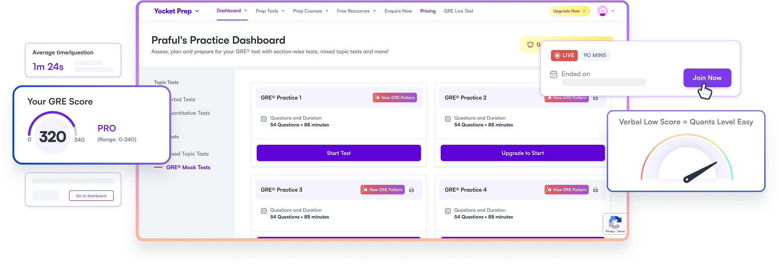The image size is (778, 266).
Task: Expand the profile avatar dropdown arrow
Action: click(x=613, y=11)
